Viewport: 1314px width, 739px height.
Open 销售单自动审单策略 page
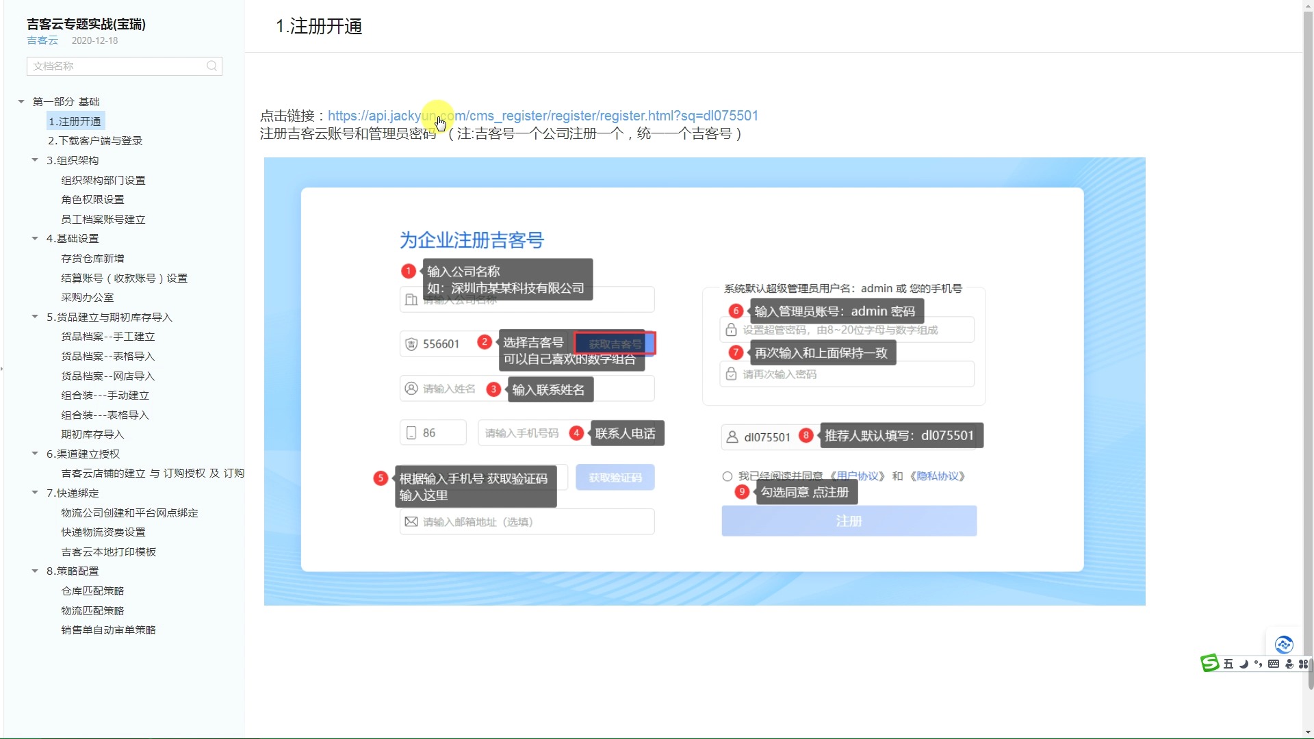pyautogui.click(x=109, y=630)
